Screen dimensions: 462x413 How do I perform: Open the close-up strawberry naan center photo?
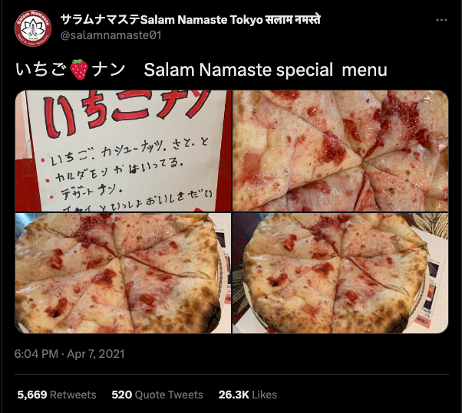[x=340, y=151]
